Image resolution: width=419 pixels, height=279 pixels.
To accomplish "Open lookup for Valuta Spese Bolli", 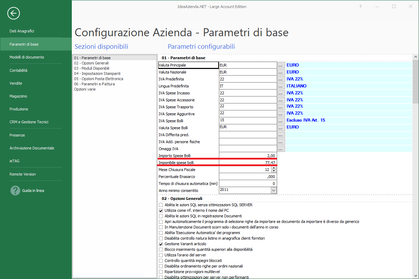I will 281,128.
